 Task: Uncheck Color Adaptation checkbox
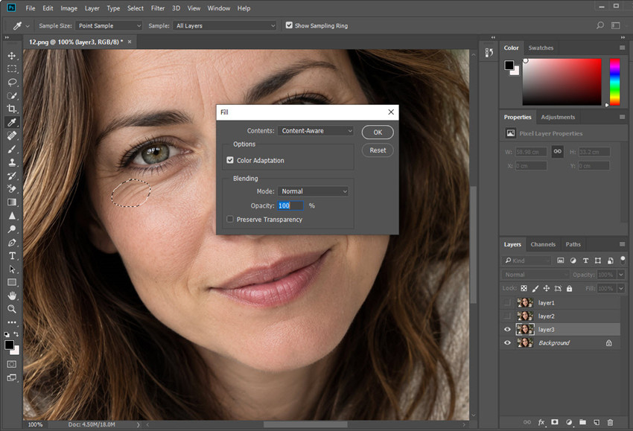tap(230, 160)
